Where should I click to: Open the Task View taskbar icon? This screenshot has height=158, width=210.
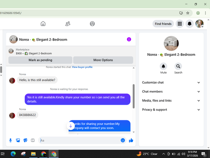click(x=3, y=154)
